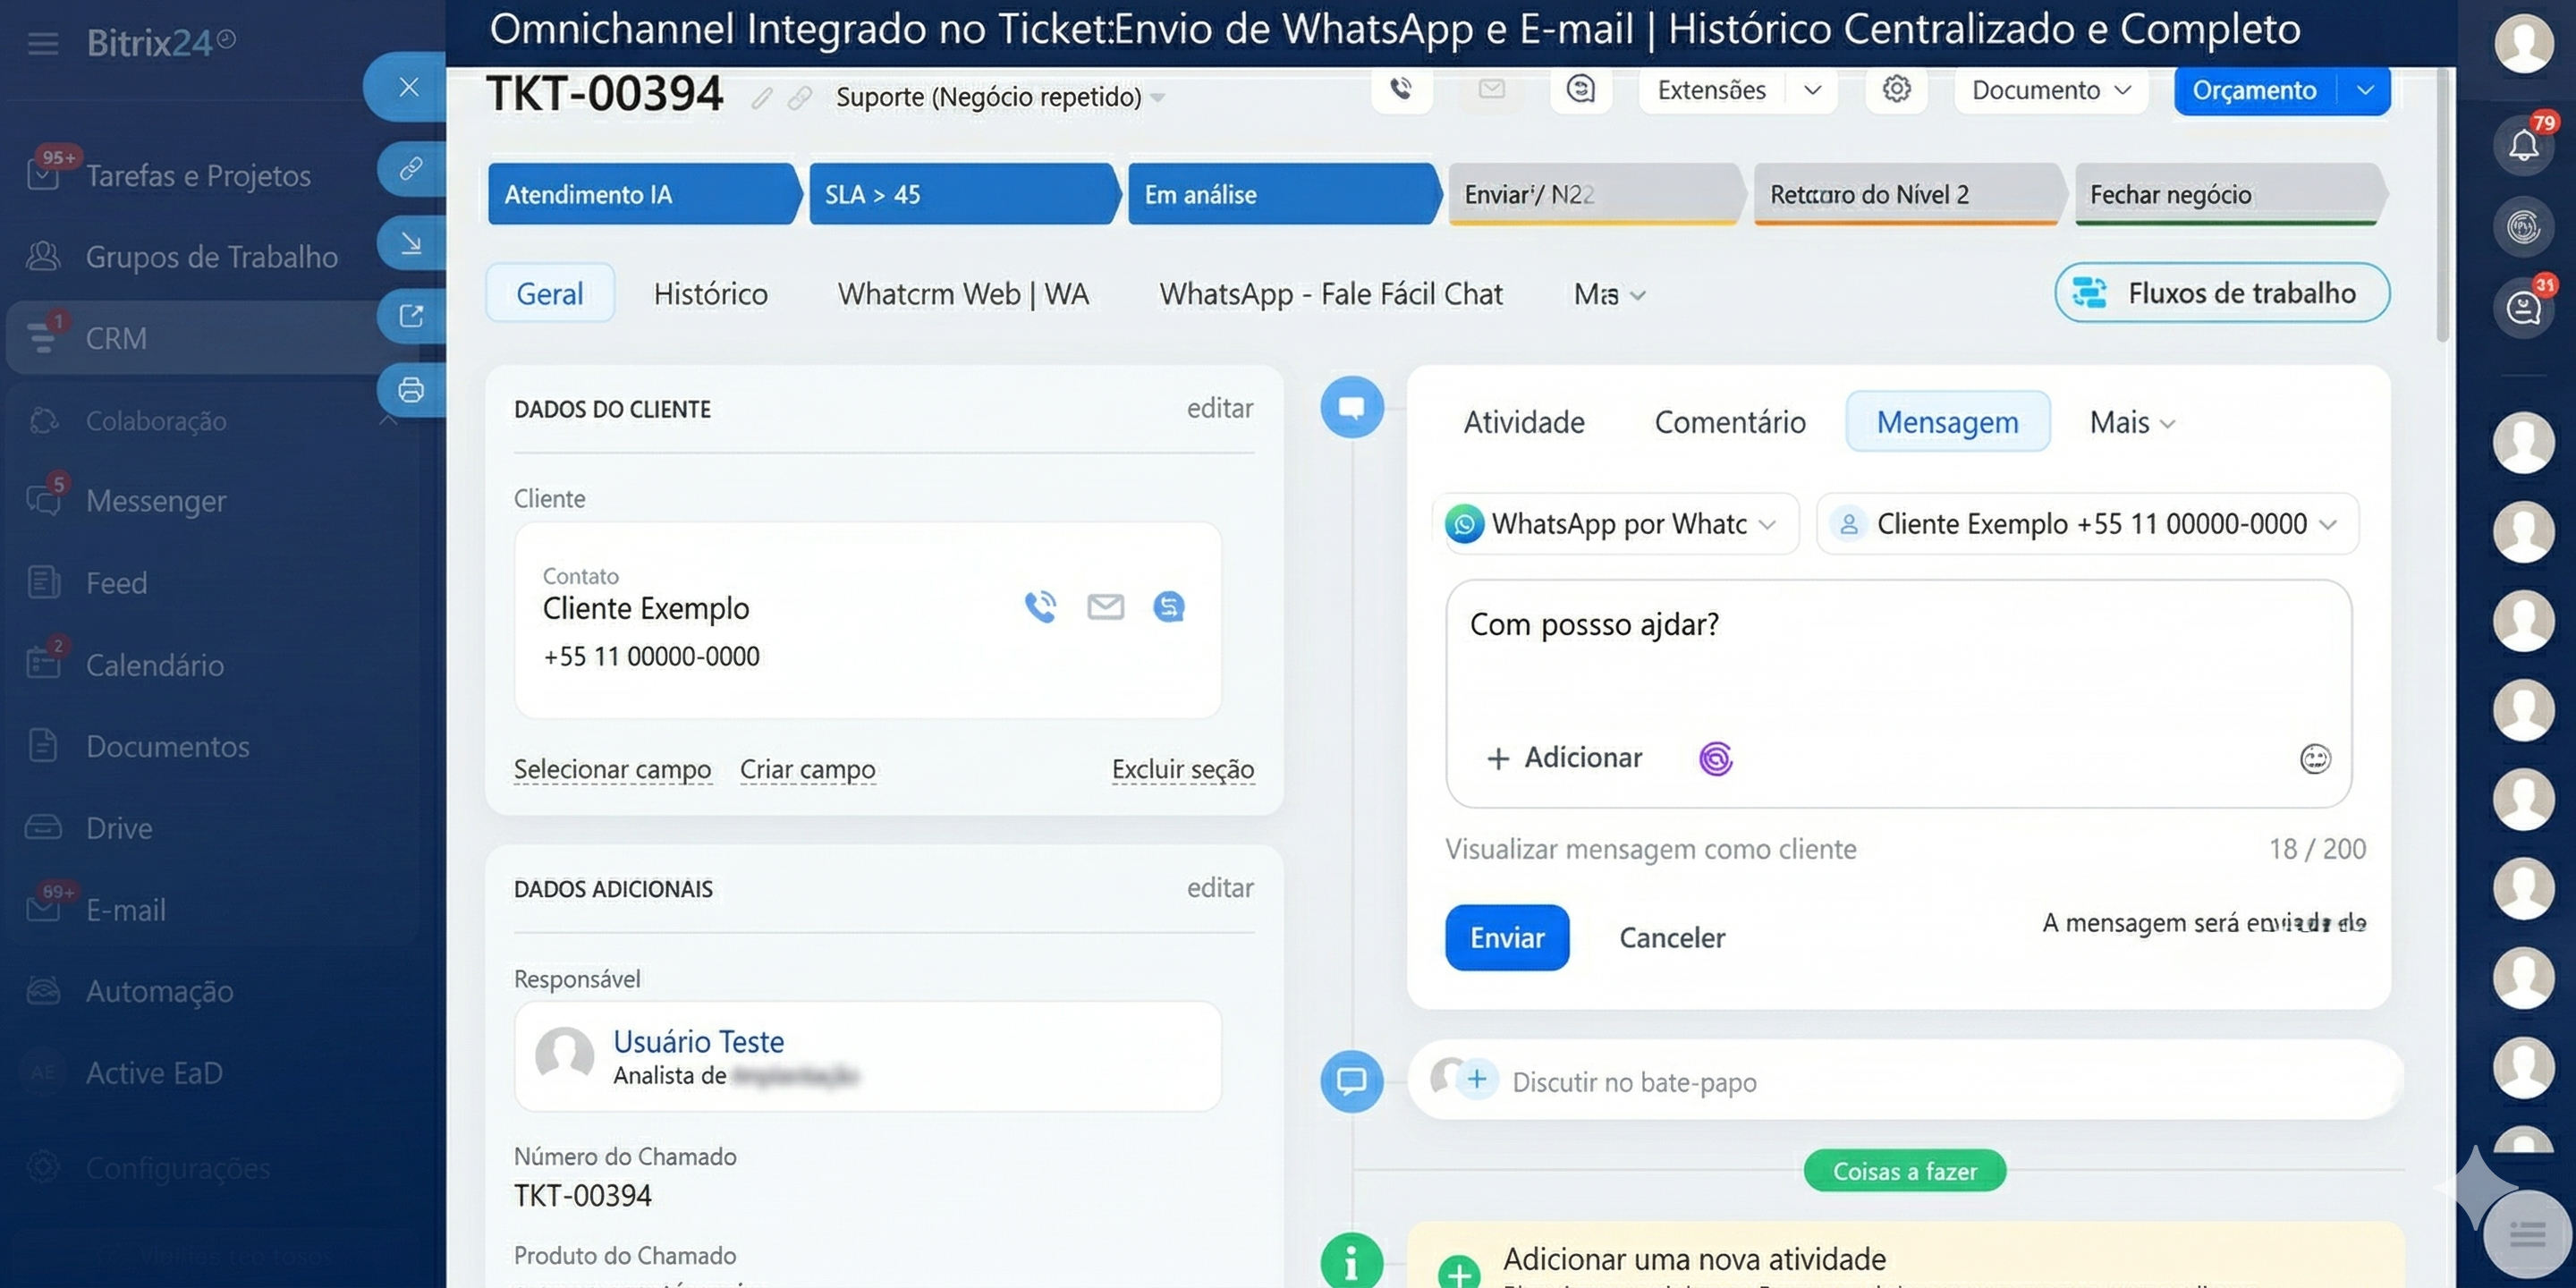The image size is (2576, 1288).
Task: Click the timeline chat discussion icon
Action: (1352, 1081)
